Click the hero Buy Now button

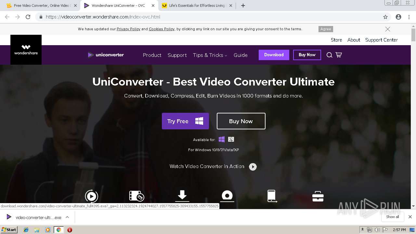click(241, 121)
